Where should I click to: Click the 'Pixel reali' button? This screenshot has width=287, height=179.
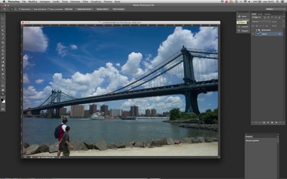pos(69,9)
